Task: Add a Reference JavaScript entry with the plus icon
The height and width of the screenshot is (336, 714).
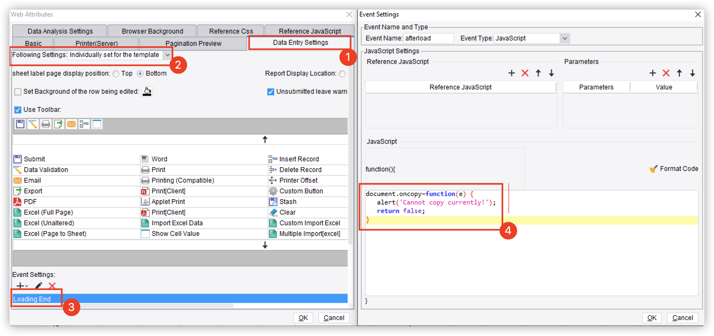Action: point(511,73)
